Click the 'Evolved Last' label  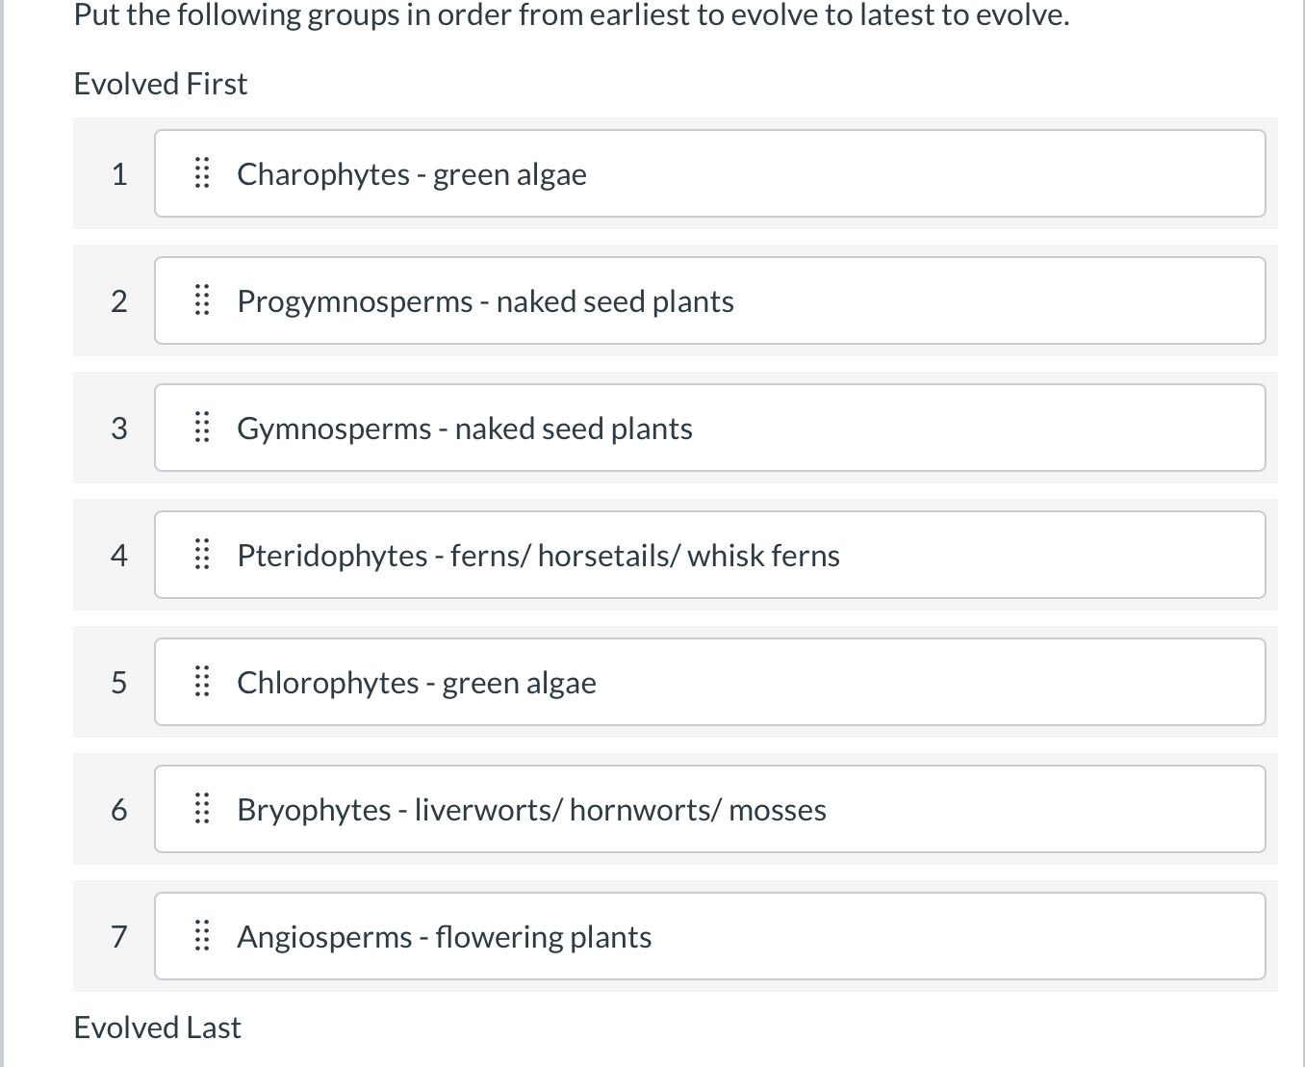[x=157, y=1028]
